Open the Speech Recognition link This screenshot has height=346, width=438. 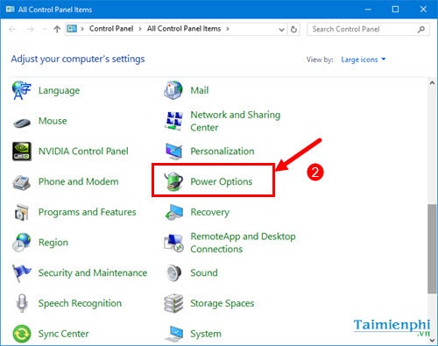(80, 303)
